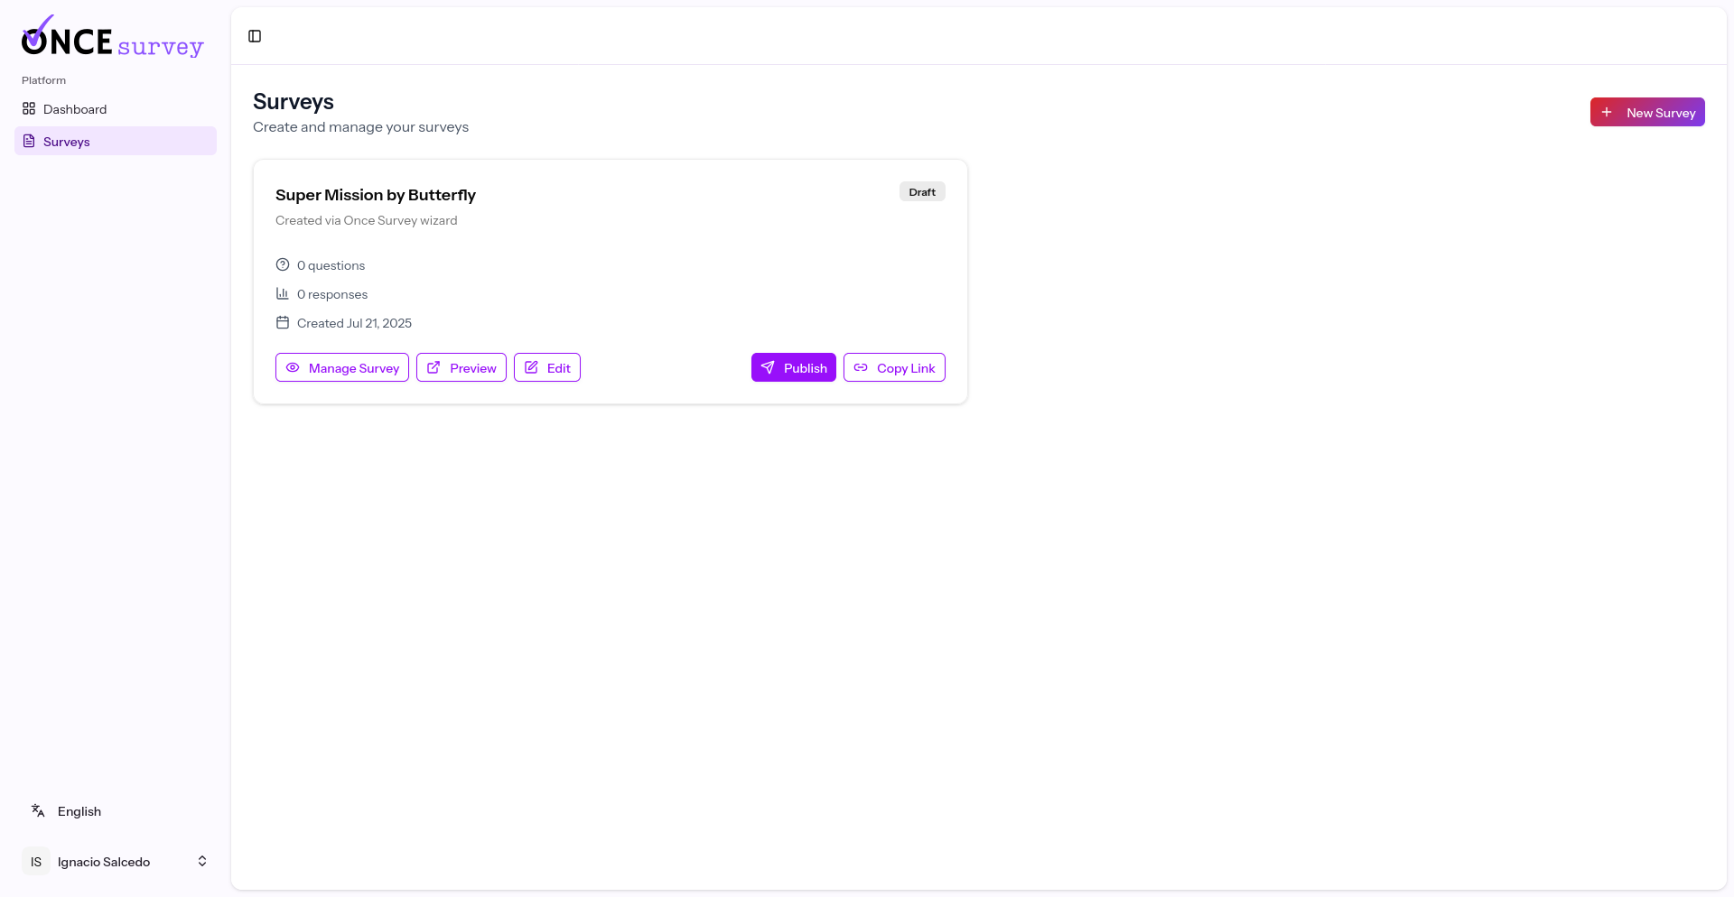
Task: Create a New Survey
Action: point(1646,112)
